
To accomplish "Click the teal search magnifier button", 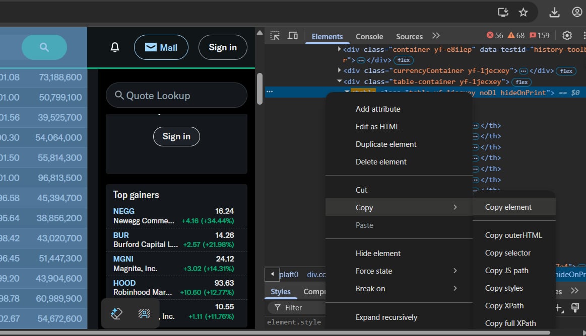I will (x=44, y=47).
